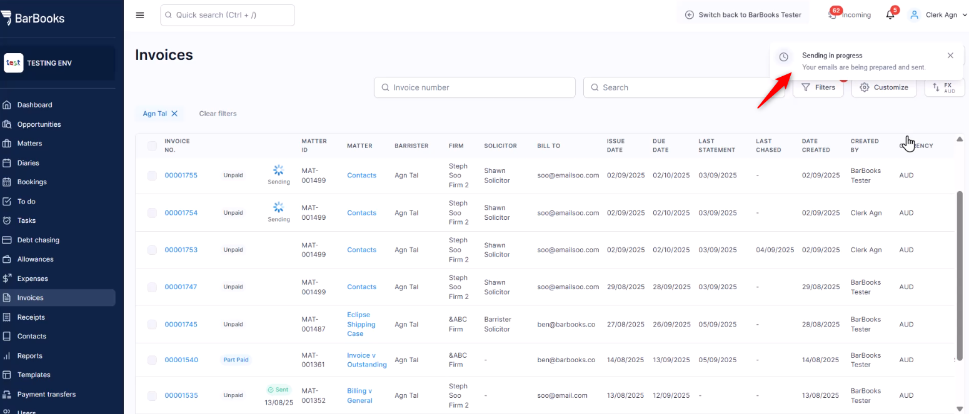Check the box for invoice 00001747
The height and width of the screenshot is (414, 969).
(153, 287)
